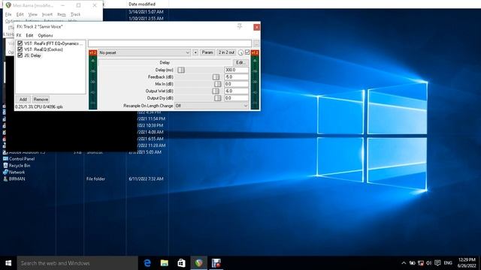This screenshot has width=481, height=270.
Task: Select the Network desktop icon
Action: click(14, 172)
